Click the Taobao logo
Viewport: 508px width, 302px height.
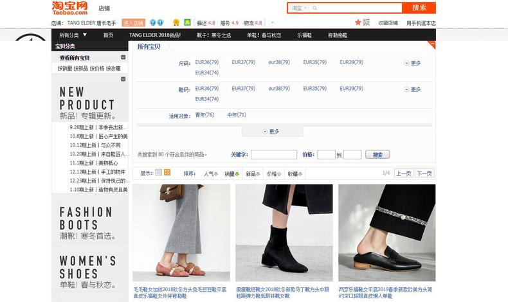pyautogui.click(x=69, y=8)
